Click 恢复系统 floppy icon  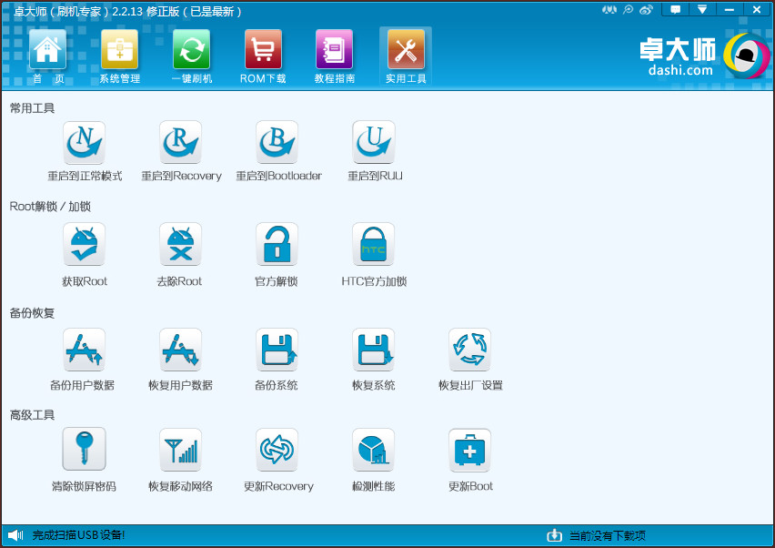373,350
